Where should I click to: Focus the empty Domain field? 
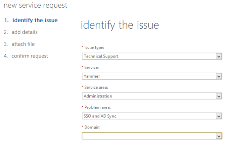[149, 136]
